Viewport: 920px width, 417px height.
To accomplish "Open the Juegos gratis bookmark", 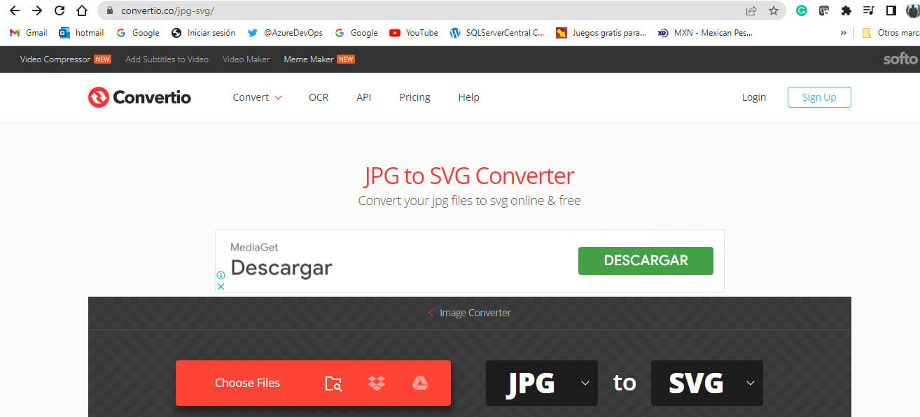I will (601, 33).
